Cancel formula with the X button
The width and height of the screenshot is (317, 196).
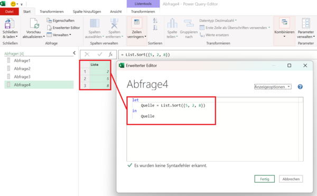click(x=87, y=55)
